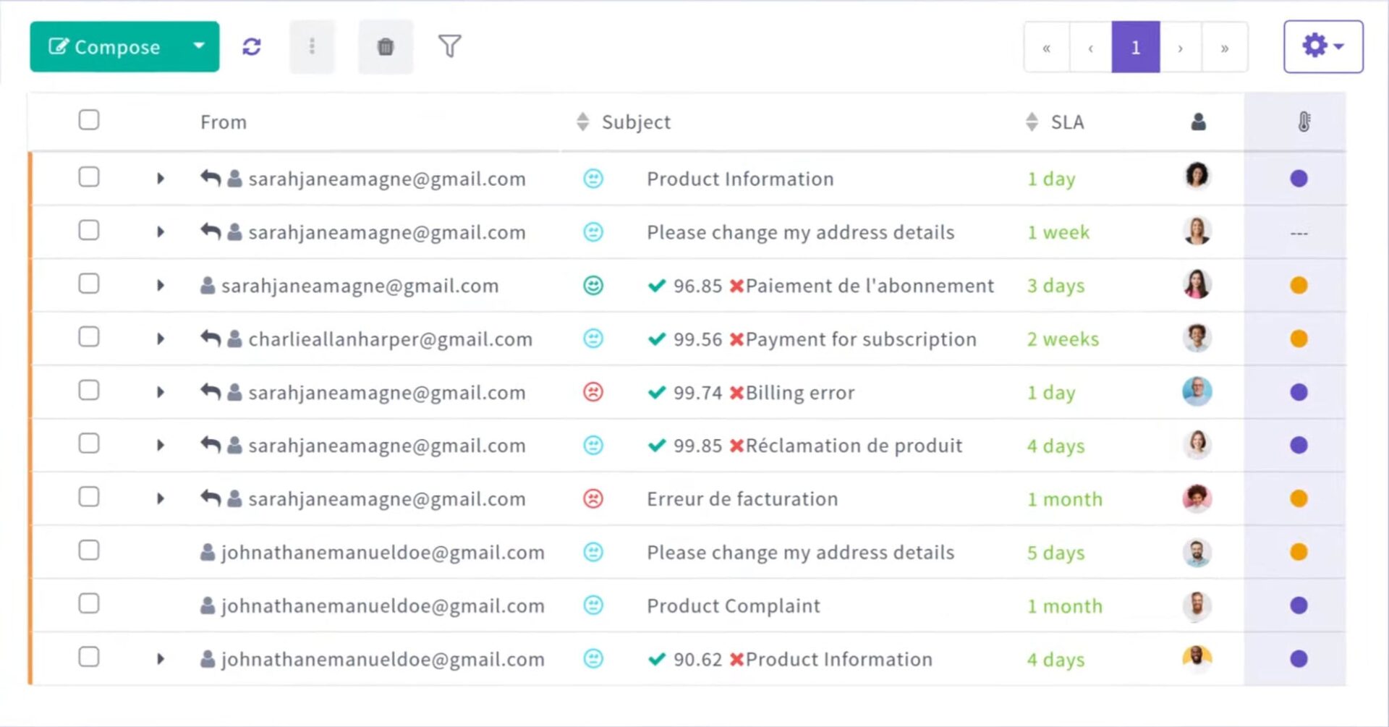Screen dimensions: 1389x727
Task: Click the reply arrow icon on charlieallanharper row
Action: click(x=211, y=338)
